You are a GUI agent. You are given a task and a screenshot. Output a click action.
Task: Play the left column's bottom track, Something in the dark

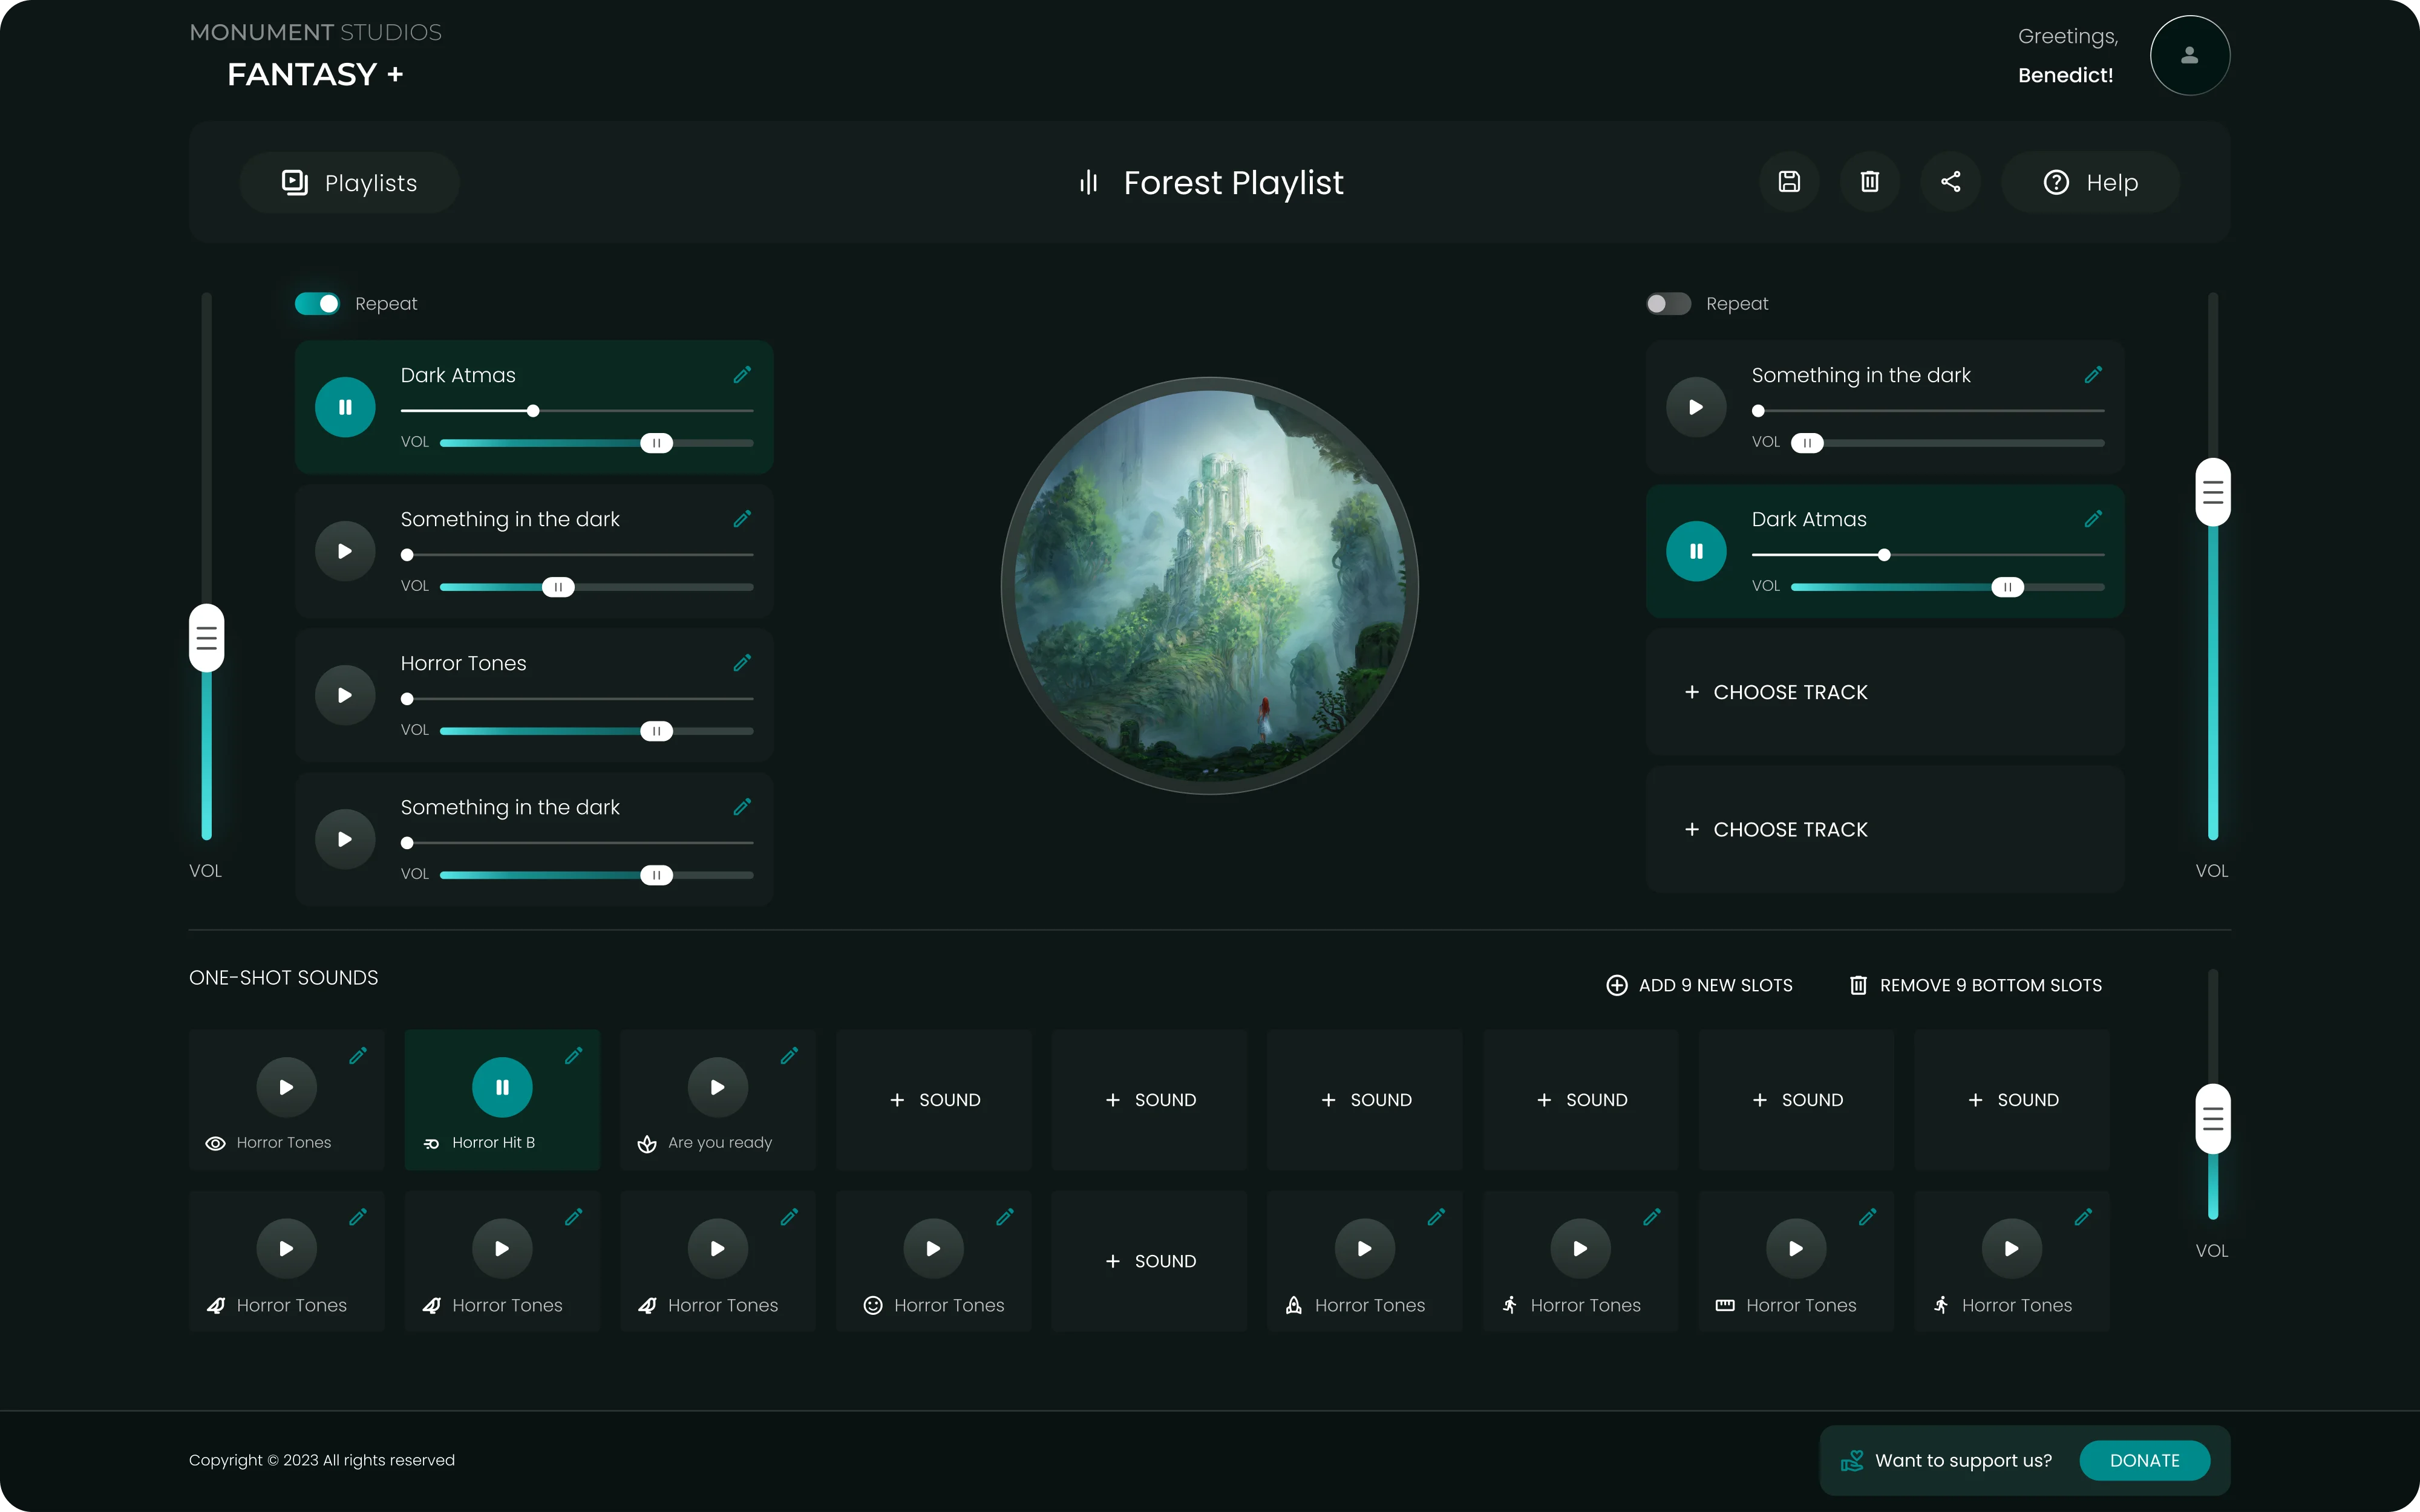[x=345, y=839]
